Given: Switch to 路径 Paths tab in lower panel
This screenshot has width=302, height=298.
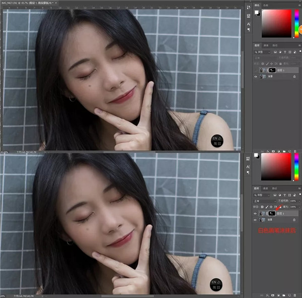Looking at the screenshot, I should point(274,188).
